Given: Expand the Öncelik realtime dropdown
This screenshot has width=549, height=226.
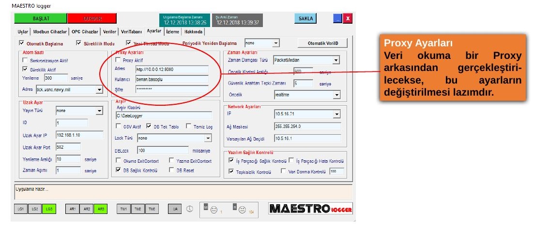Looking at the screenshot, I should pyautogui.click(x=337, y=95).
